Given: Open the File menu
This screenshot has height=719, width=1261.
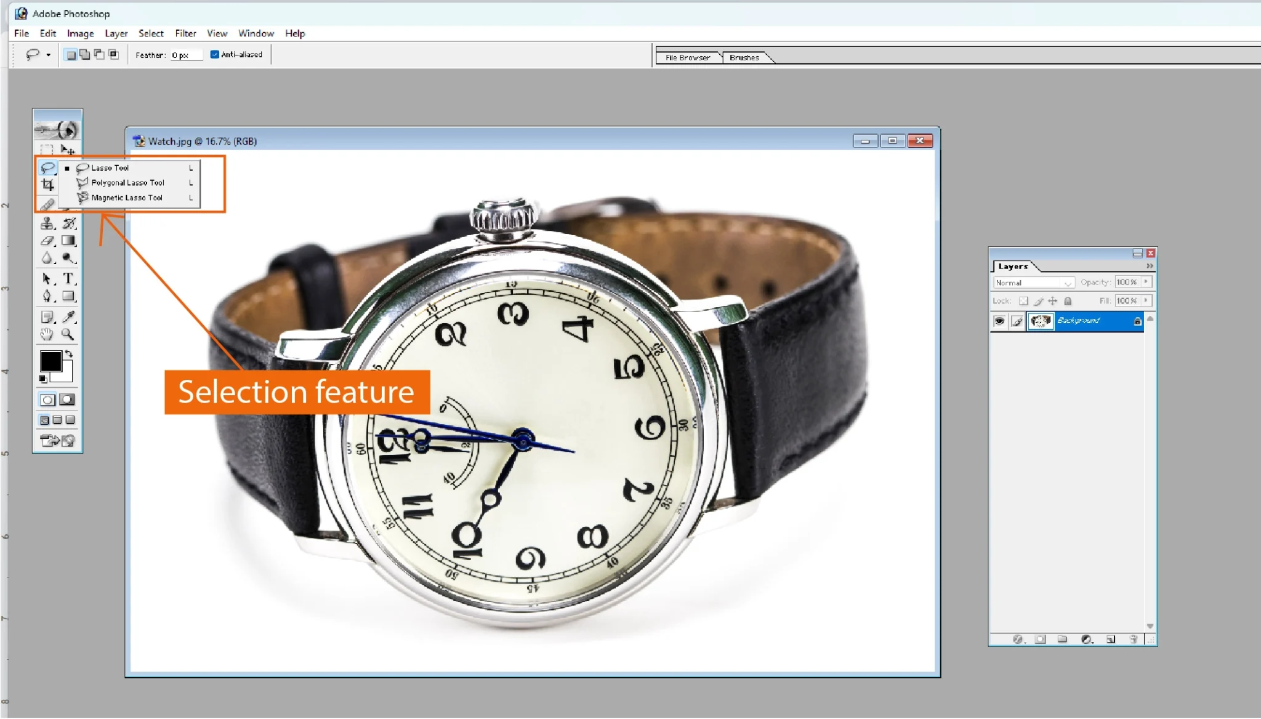Looking at the screenshot, I should point(22,33).
